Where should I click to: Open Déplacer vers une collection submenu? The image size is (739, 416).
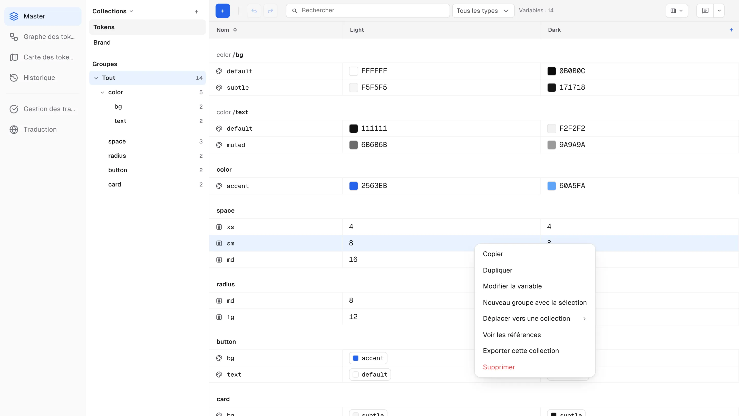click(x=535, y=319)
